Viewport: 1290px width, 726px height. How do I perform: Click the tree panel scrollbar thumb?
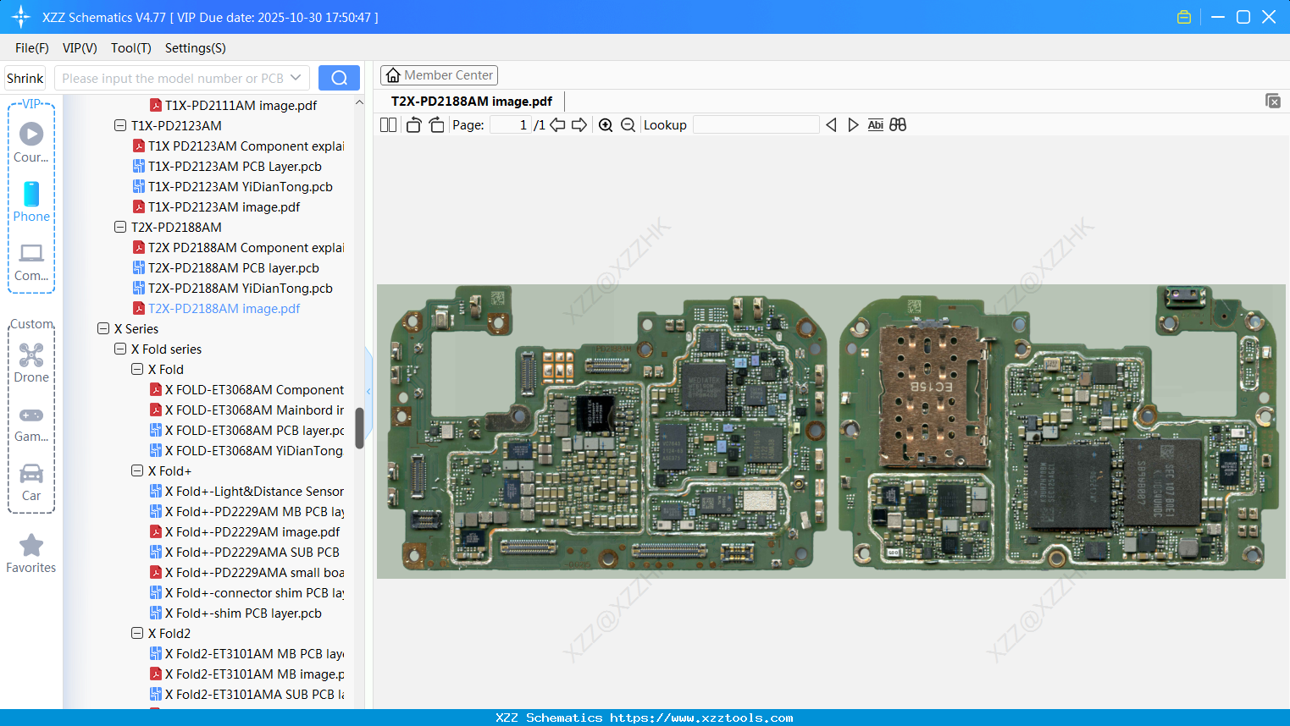359,428
